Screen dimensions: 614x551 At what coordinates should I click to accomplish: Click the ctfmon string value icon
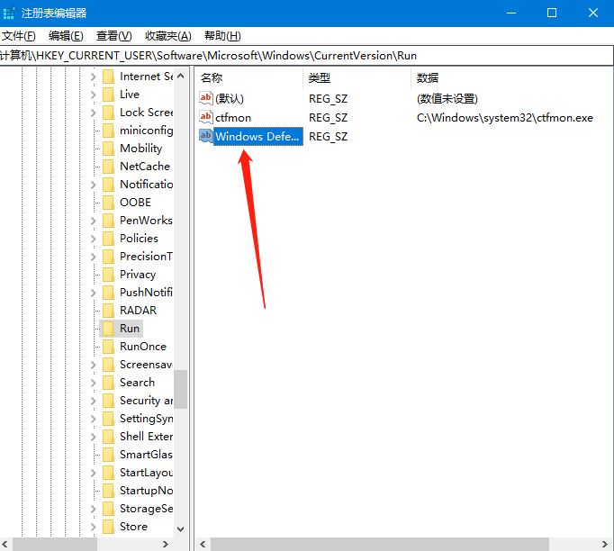click(x=206, y=117)
